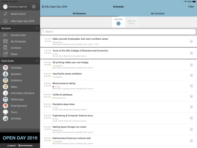Collapse the My Items section

[37, 28]
